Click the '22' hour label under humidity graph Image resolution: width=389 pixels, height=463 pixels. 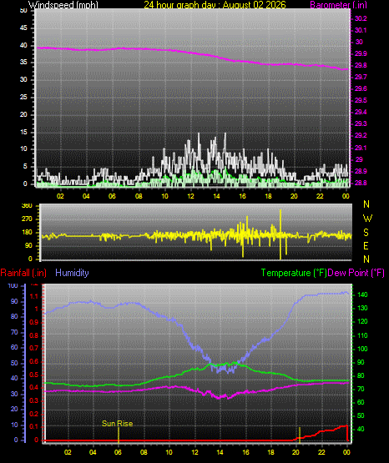point(321,452)
